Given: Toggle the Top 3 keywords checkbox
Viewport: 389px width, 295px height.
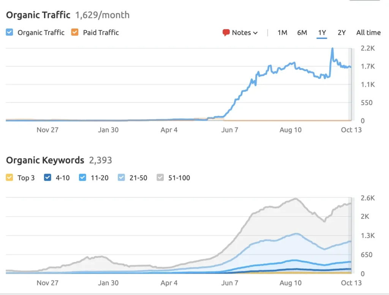Looking at the screenshot, I should 10,177.
